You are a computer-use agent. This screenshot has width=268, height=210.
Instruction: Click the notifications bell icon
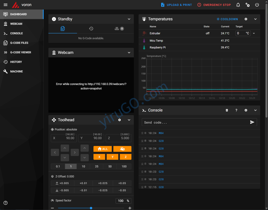[238, 5]
